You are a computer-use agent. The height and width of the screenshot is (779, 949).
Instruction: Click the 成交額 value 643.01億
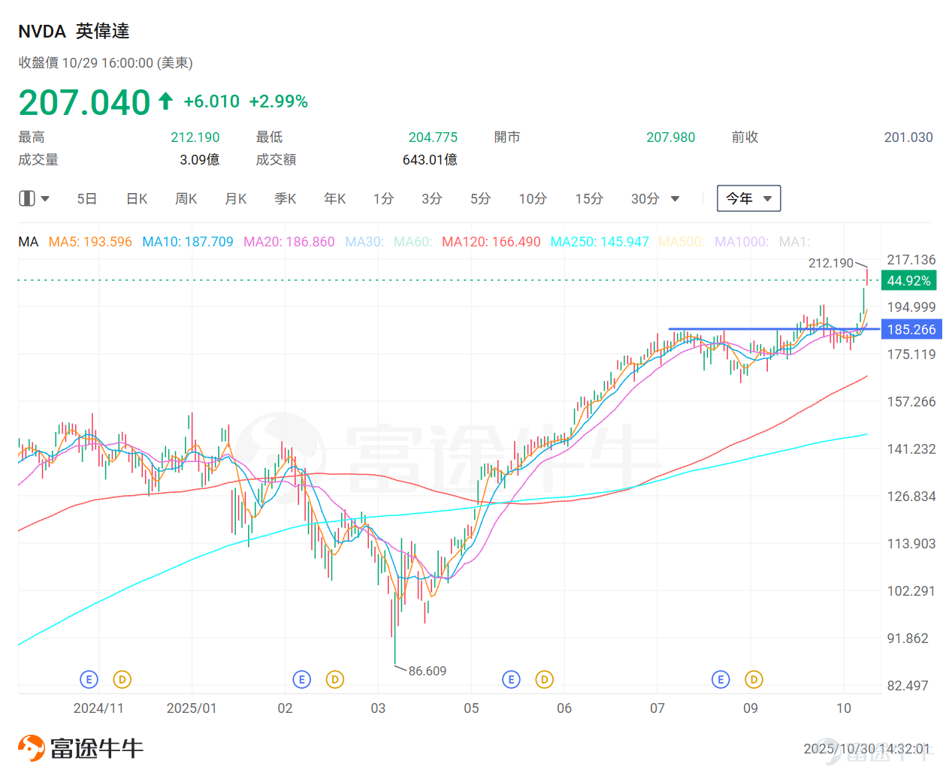pos(430,160)
